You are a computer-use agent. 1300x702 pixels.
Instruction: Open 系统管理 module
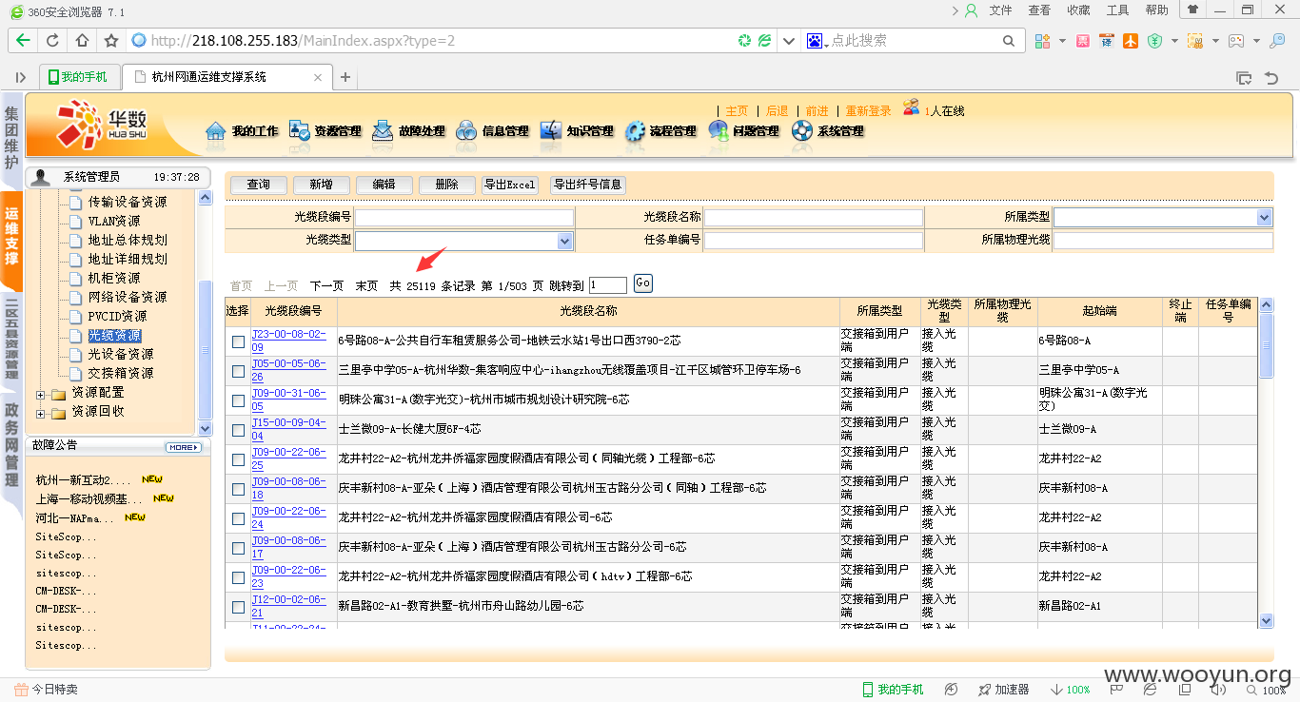point(827,131)
